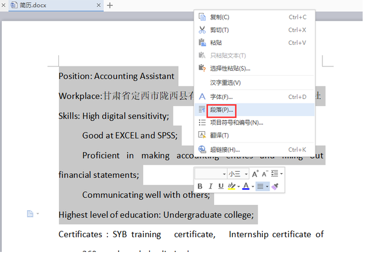
Task: Increase font size with A+ button
Action: click(255, 174)
